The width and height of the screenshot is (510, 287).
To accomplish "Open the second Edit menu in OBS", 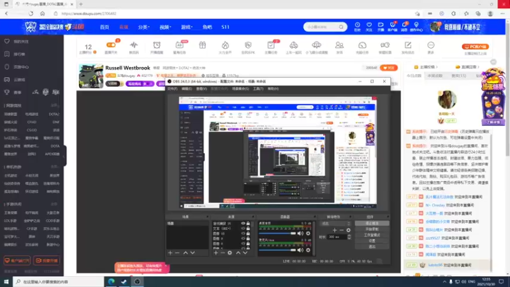I will pyautogui.click(x=187, y=89).
